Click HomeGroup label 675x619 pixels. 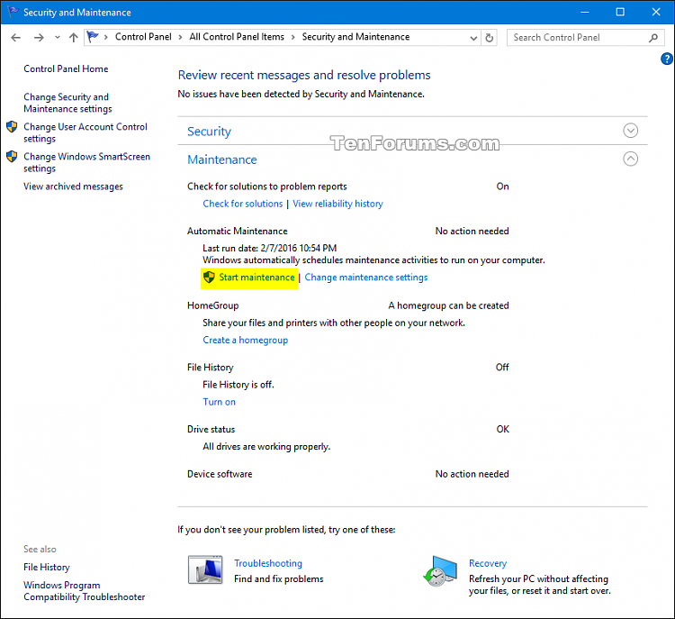click(x=212, y=305)
